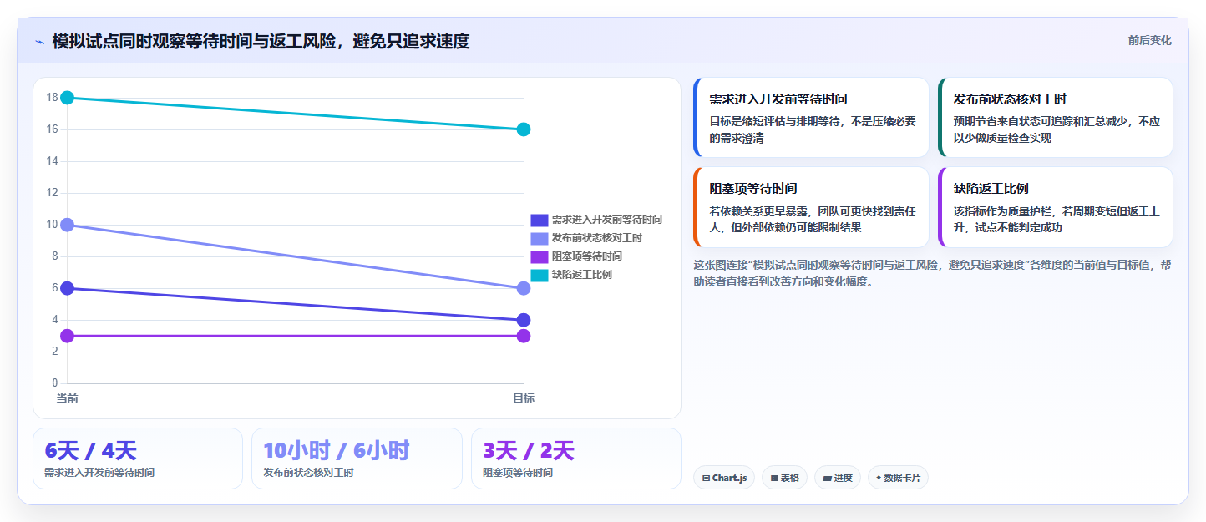Select the 3天 / 2天 stat card

pos(576,459)
